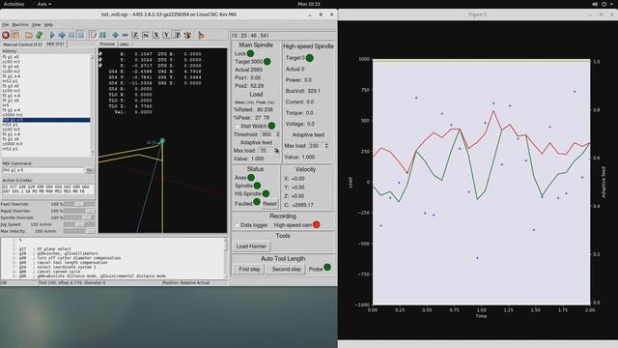
Task: Stop program execution with the square icon
Action: [x=81, y=35]
